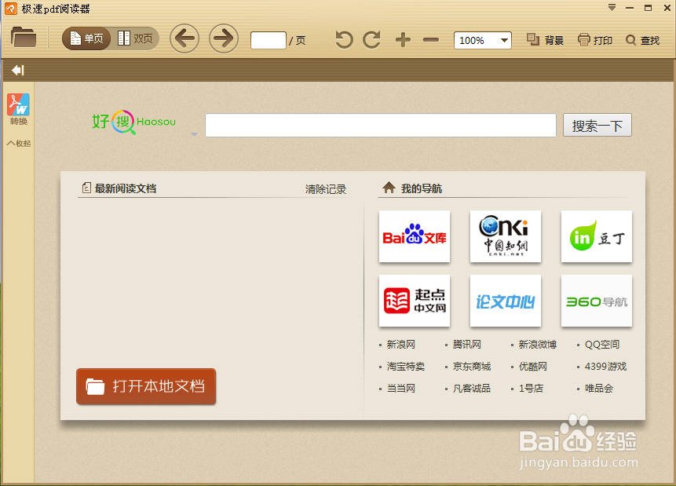Image resolution: width=676 pixels, height=486 pixels.
Task: Open the title bar settings menu arrow
Action: [611, 8]
